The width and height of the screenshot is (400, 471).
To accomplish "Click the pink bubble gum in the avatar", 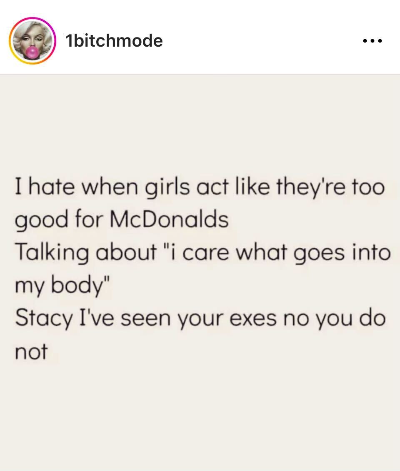I will (x=32, y=52).
